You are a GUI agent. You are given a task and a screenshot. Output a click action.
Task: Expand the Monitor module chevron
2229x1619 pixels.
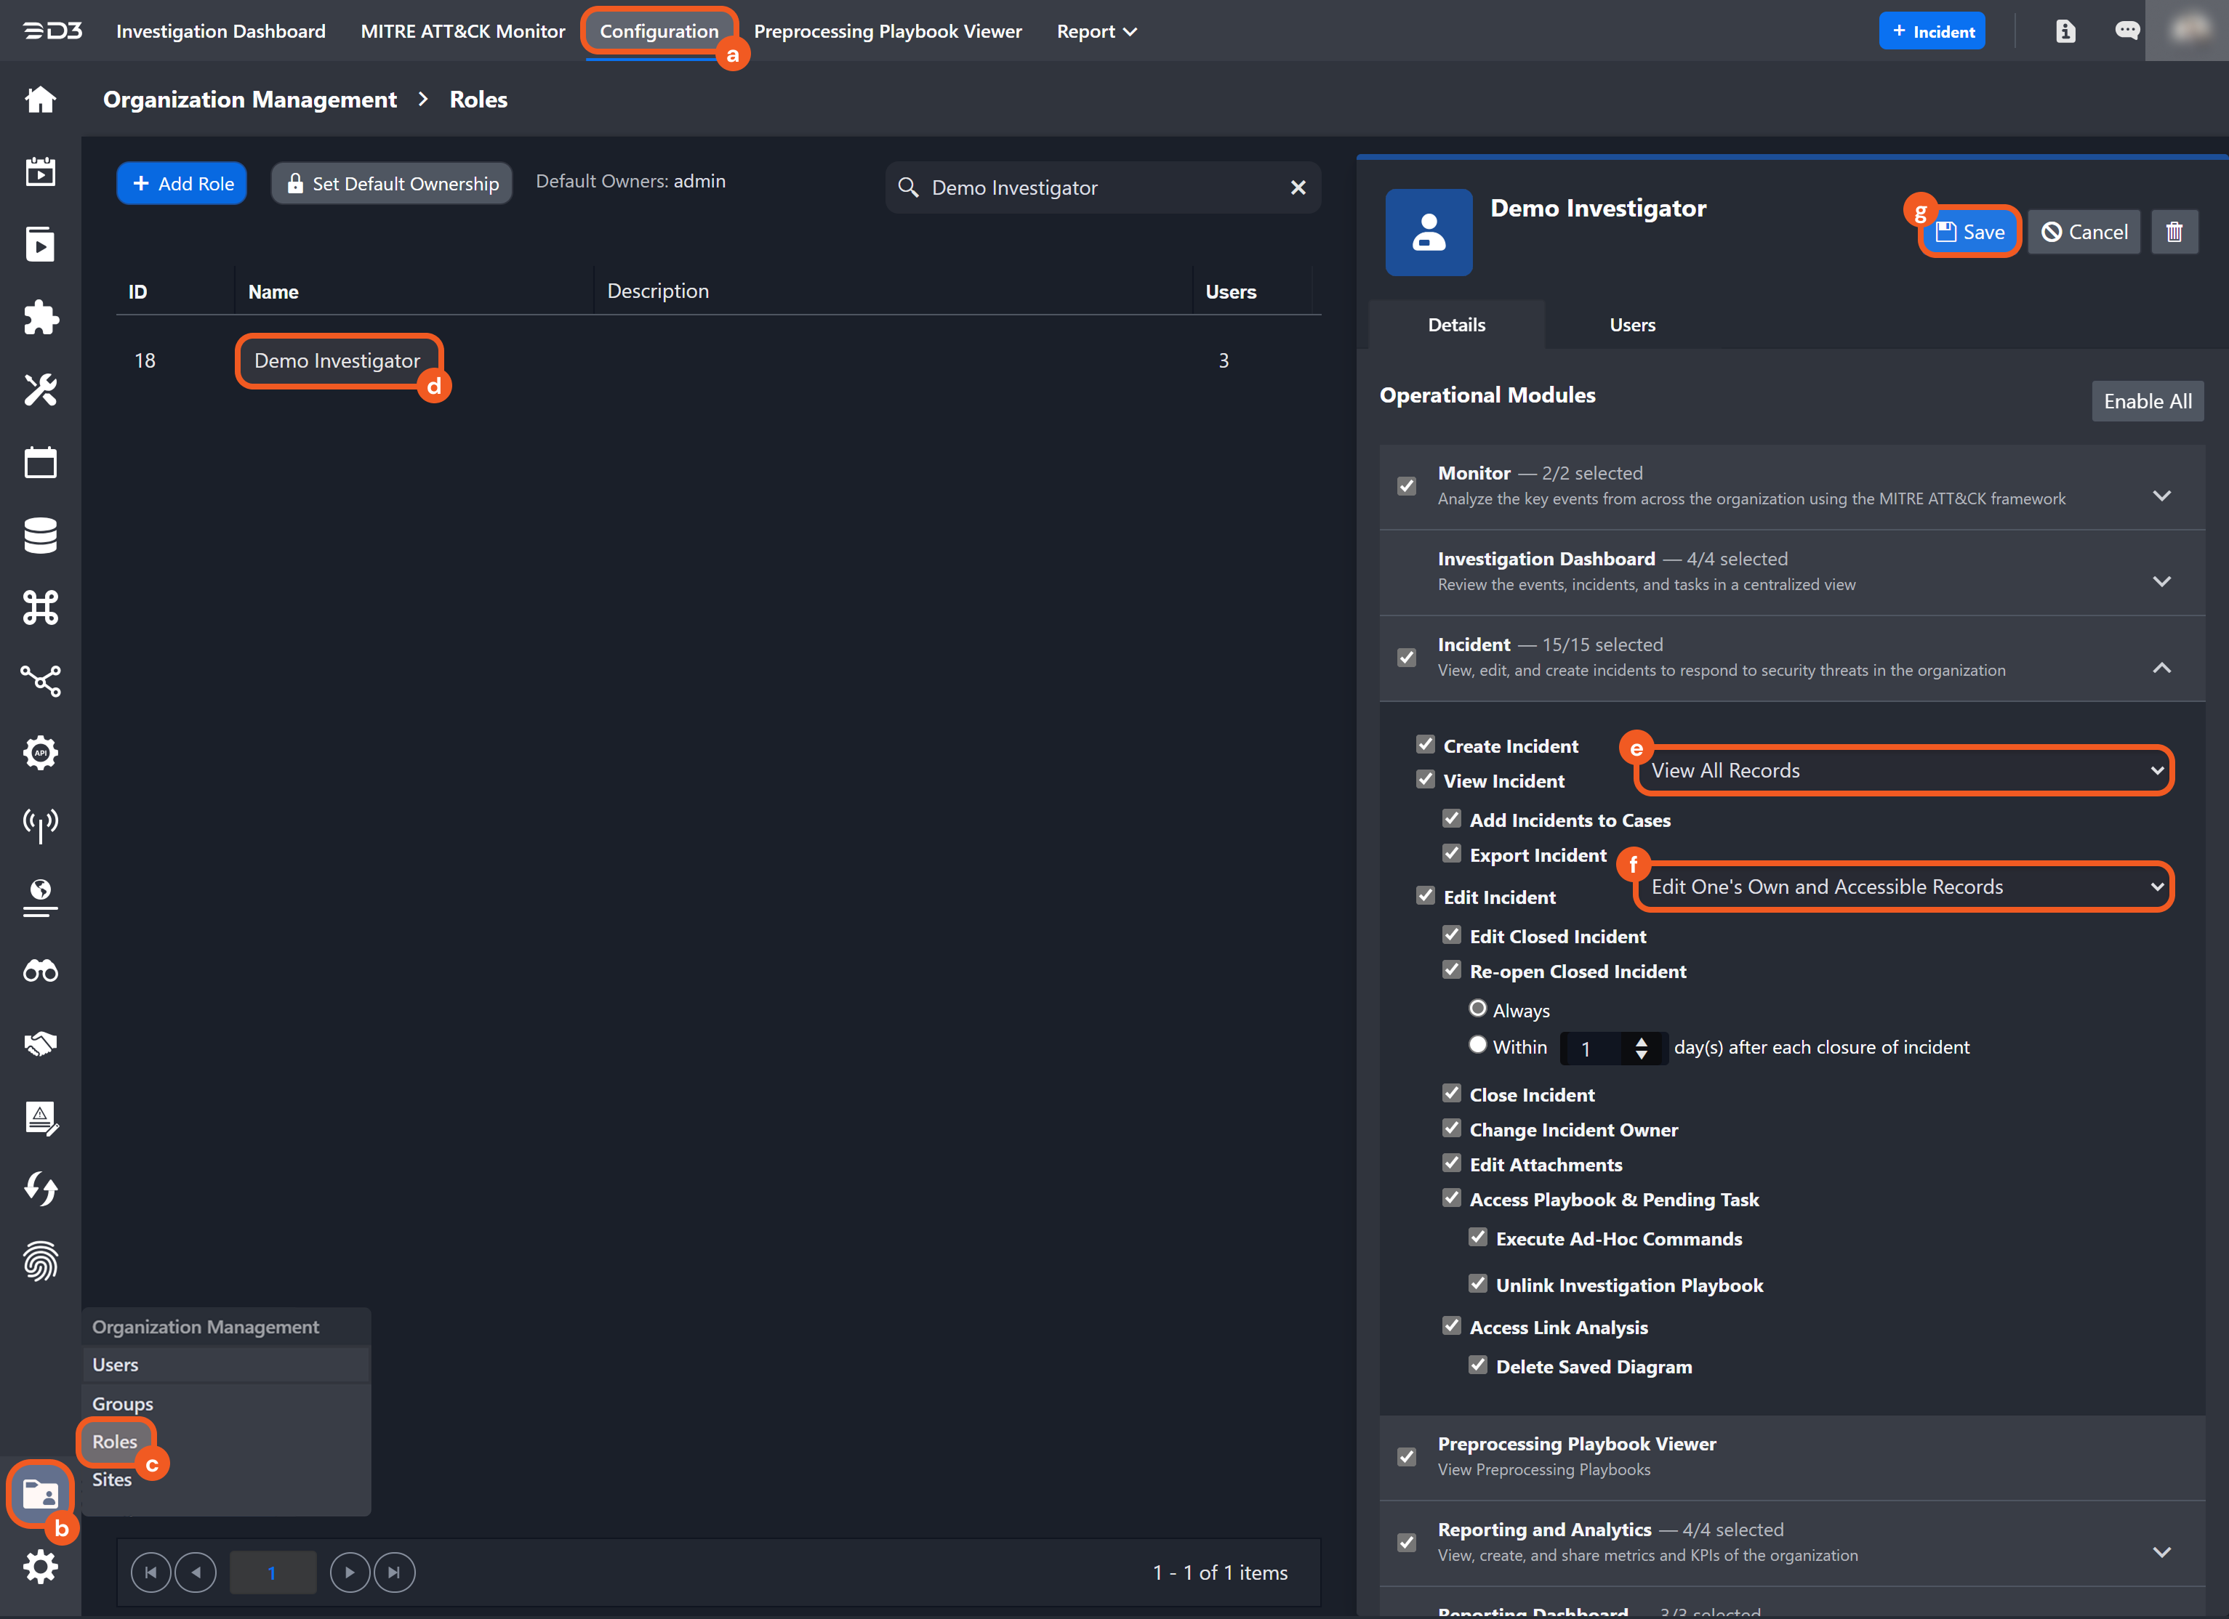2161,495
